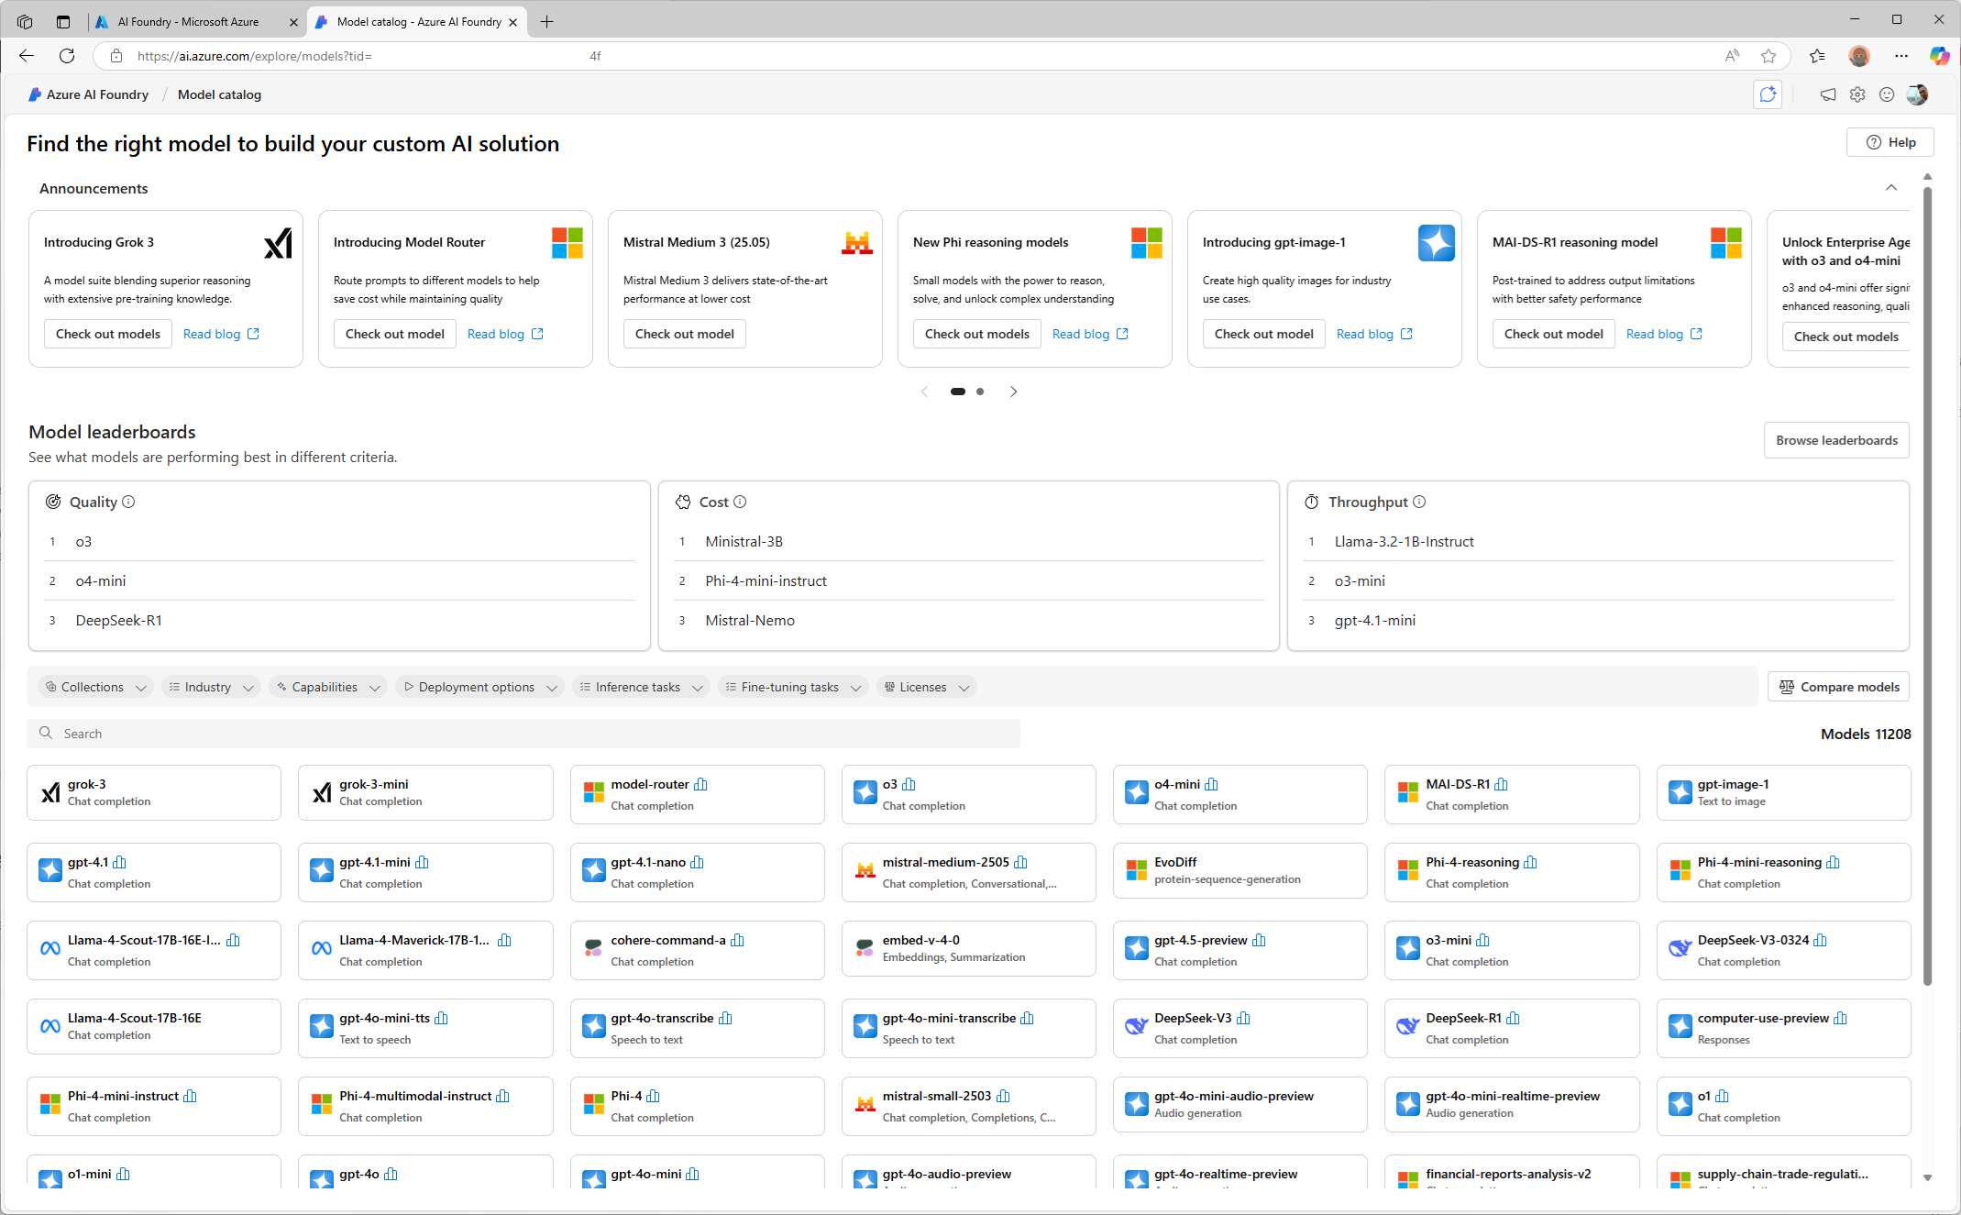Click Compare models button
This screenshot has width=1961, height=1215.
click(1838, 687)
